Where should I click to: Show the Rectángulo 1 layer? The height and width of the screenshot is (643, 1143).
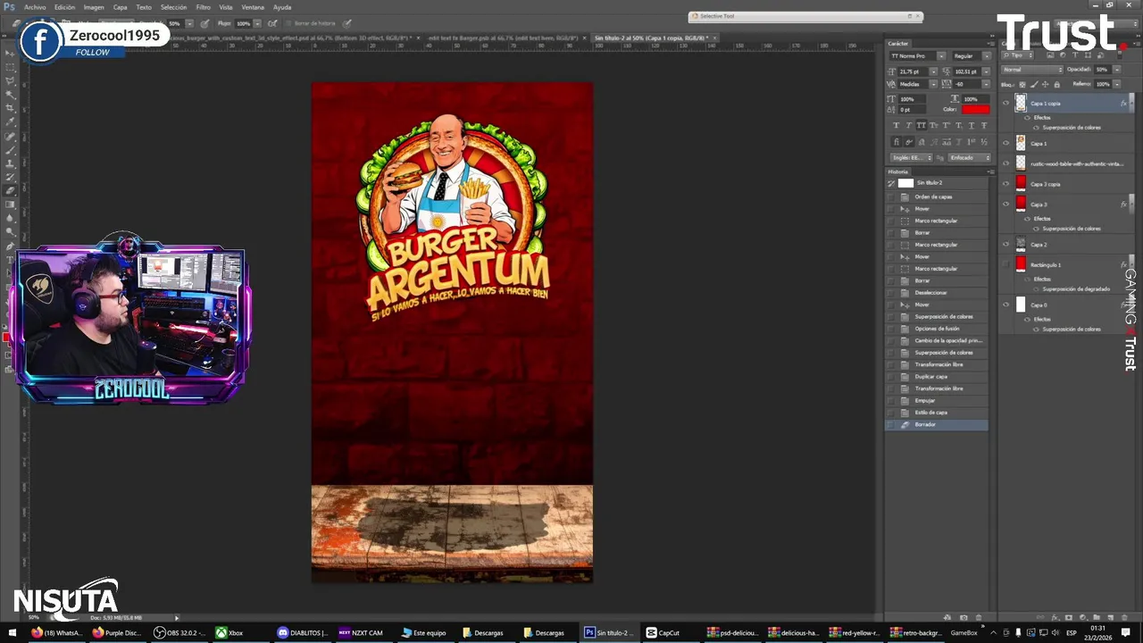pyautogui.click(x=1005, y=264)
